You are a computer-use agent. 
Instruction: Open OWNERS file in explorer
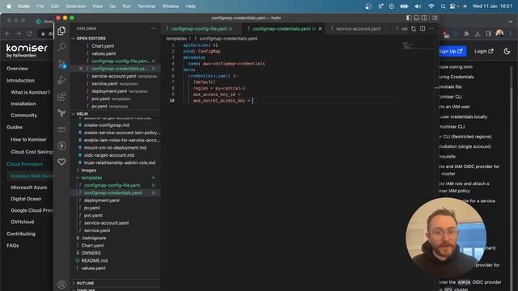pos(91,253)
